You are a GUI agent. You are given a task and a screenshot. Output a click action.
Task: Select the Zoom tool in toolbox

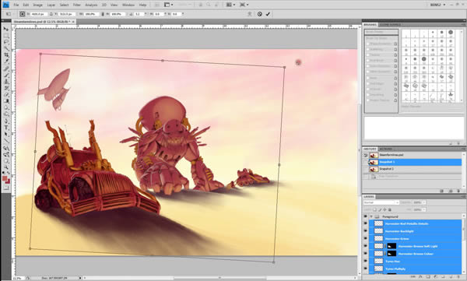(6, 167)
